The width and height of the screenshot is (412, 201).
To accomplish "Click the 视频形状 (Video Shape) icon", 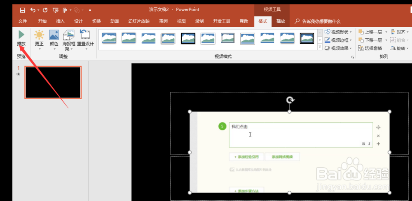I will pyautogui.click(x=328, y=32).
